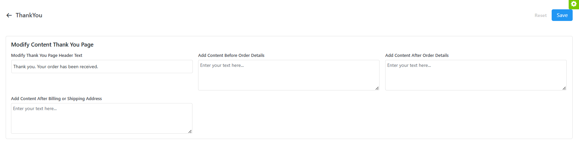This screenshot has width=579, height=145.
Task: Click the "Add Content After Order Details" label
Action: (x=417, y=56)
